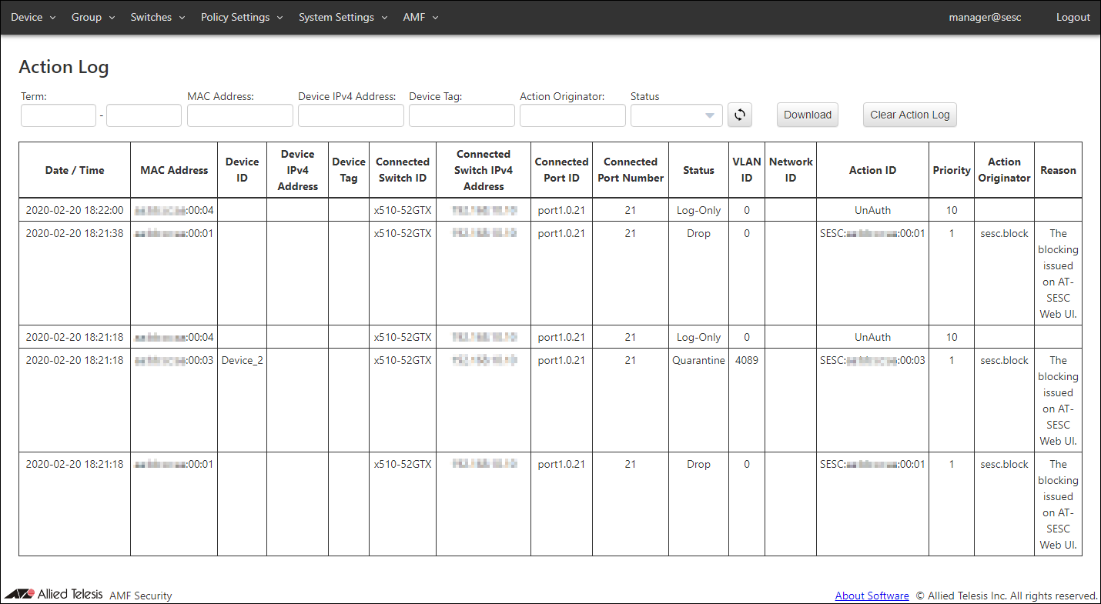
Task: Click the Clear Action Log button
Action: point(909,115)
